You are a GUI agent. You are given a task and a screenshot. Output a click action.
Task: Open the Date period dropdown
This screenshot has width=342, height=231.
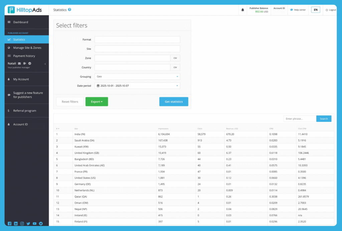[137, 86]
